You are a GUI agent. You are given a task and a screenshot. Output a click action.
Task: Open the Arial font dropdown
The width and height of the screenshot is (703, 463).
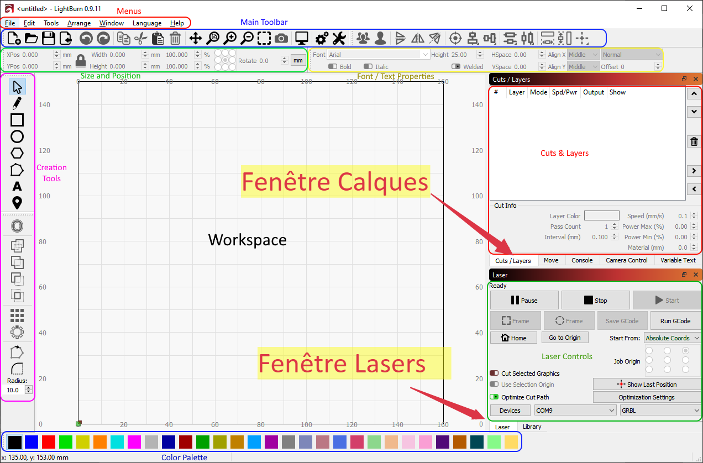click(x=378, y=55)
